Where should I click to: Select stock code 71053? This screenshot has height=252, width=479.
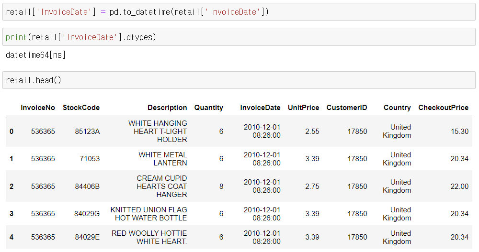[90, 159]
